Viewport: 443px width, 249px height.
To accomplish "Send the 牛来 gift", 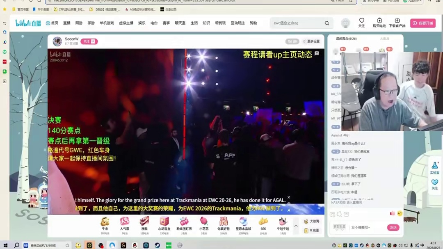I will point(105,226).
